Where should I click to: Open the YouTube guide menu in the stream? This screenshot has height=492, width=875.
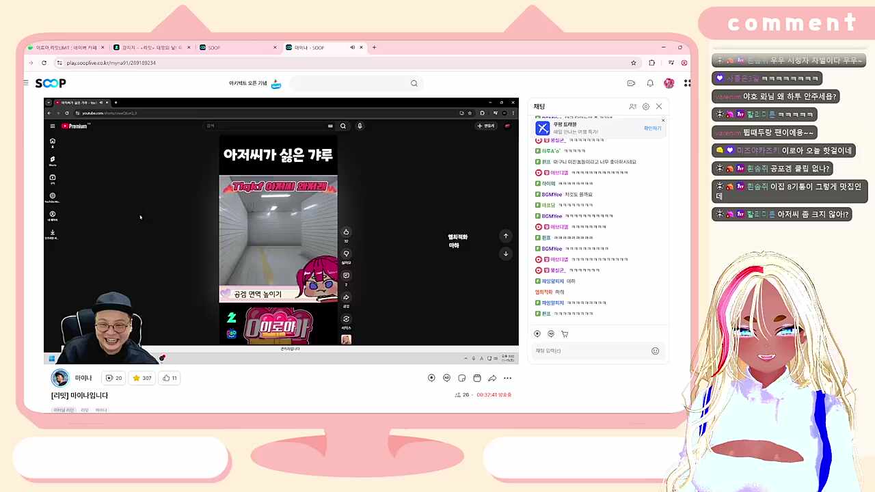(x=52, y=126)
